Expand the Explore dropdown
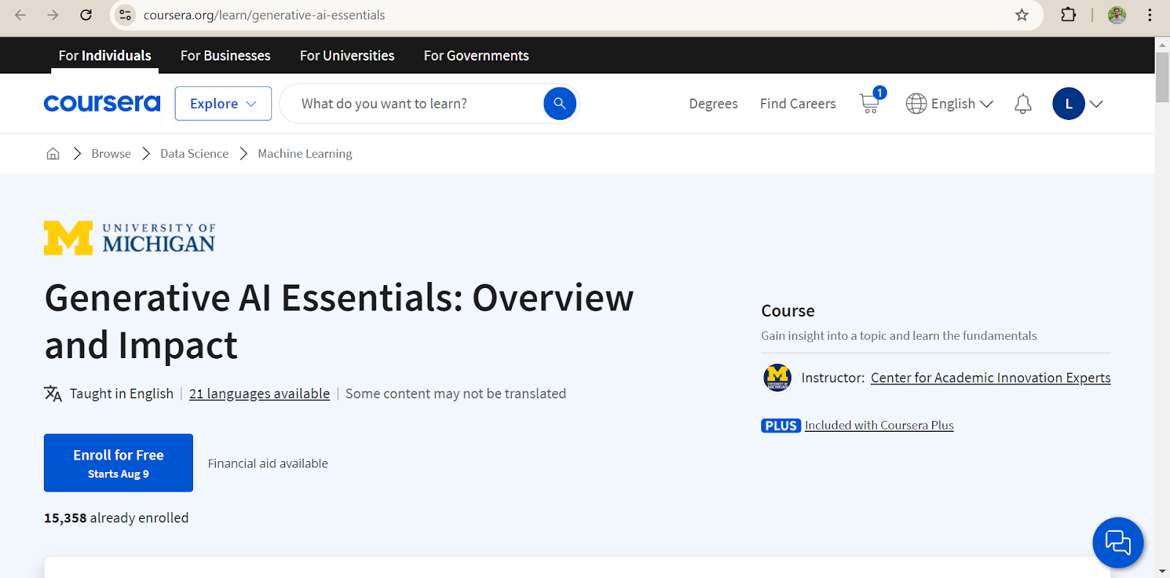 pos(223,104)
